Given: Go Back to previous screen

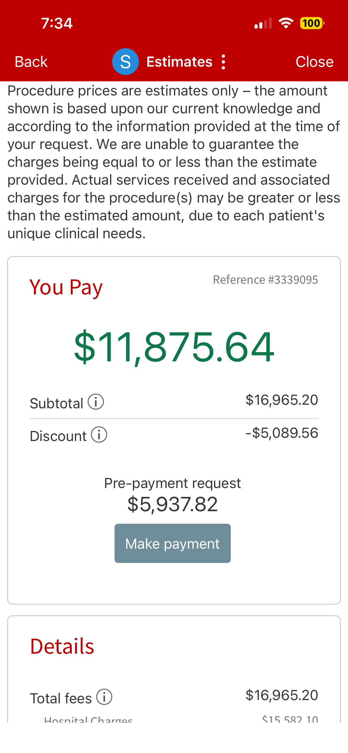Looking at the screenshot, I should (31, 62).
